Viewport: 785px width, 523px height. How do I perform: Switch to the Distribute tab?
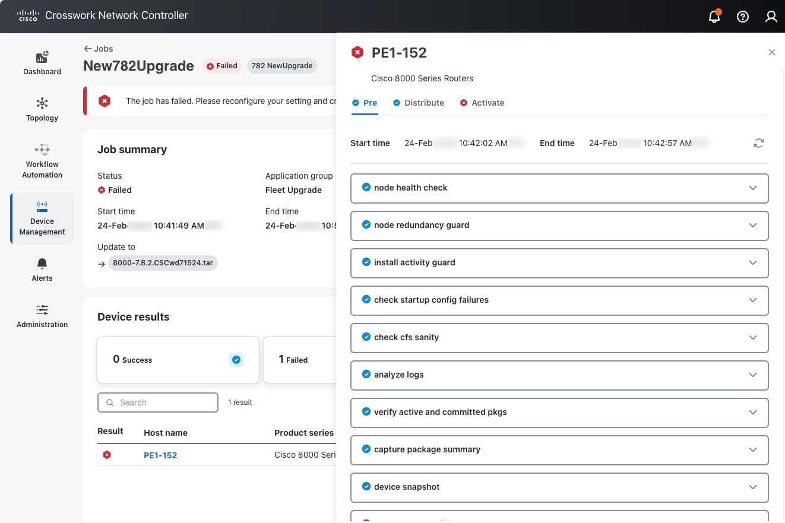pyautogui.click(x=423, y=103)
